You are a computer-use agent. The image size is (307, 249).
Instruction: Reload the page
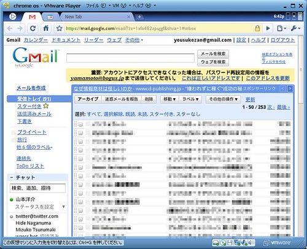(x=33, y=28)
